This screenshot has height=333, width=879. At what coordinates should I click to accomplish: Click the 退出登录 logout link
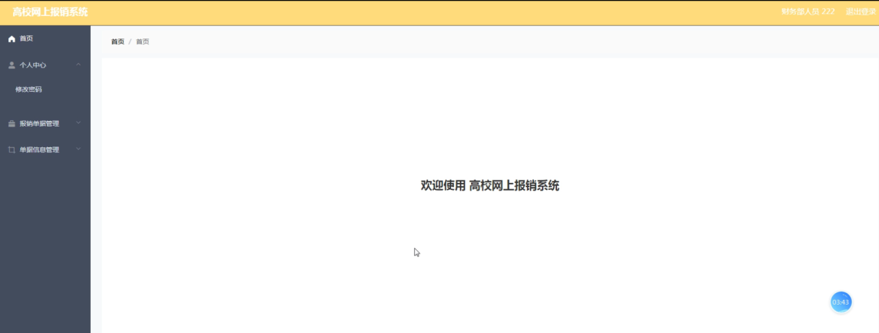tap(860, 12)
